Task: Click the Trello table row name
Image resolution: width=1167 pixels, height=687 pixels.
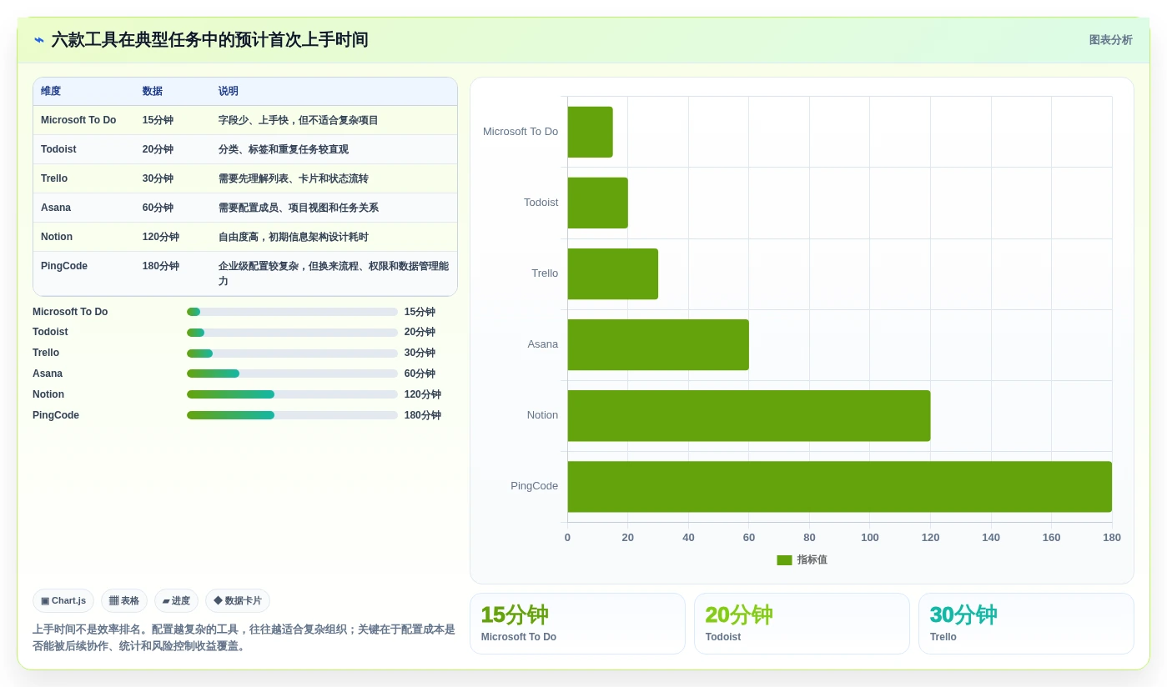Action: [x=54, y=178]
